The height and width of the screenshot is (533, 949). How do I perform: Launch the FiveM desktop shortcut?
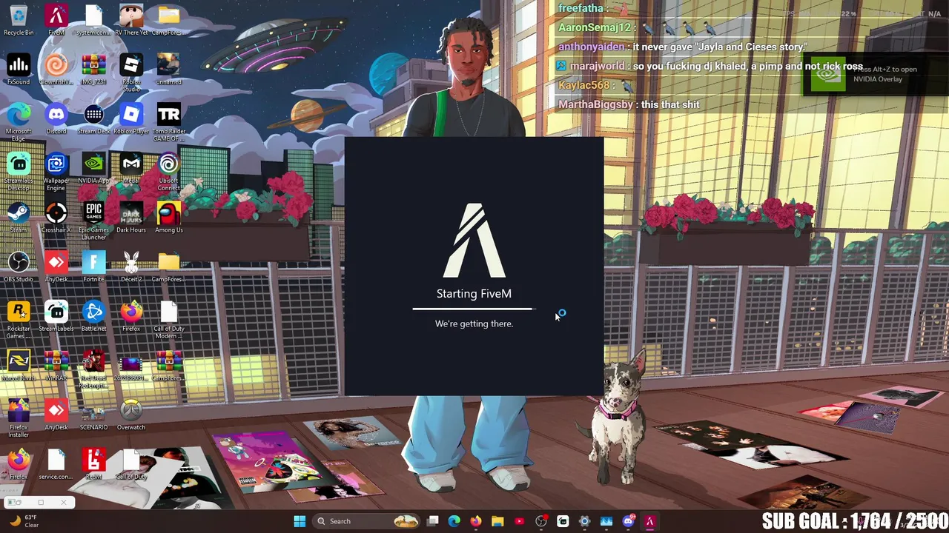pos(56,20)
